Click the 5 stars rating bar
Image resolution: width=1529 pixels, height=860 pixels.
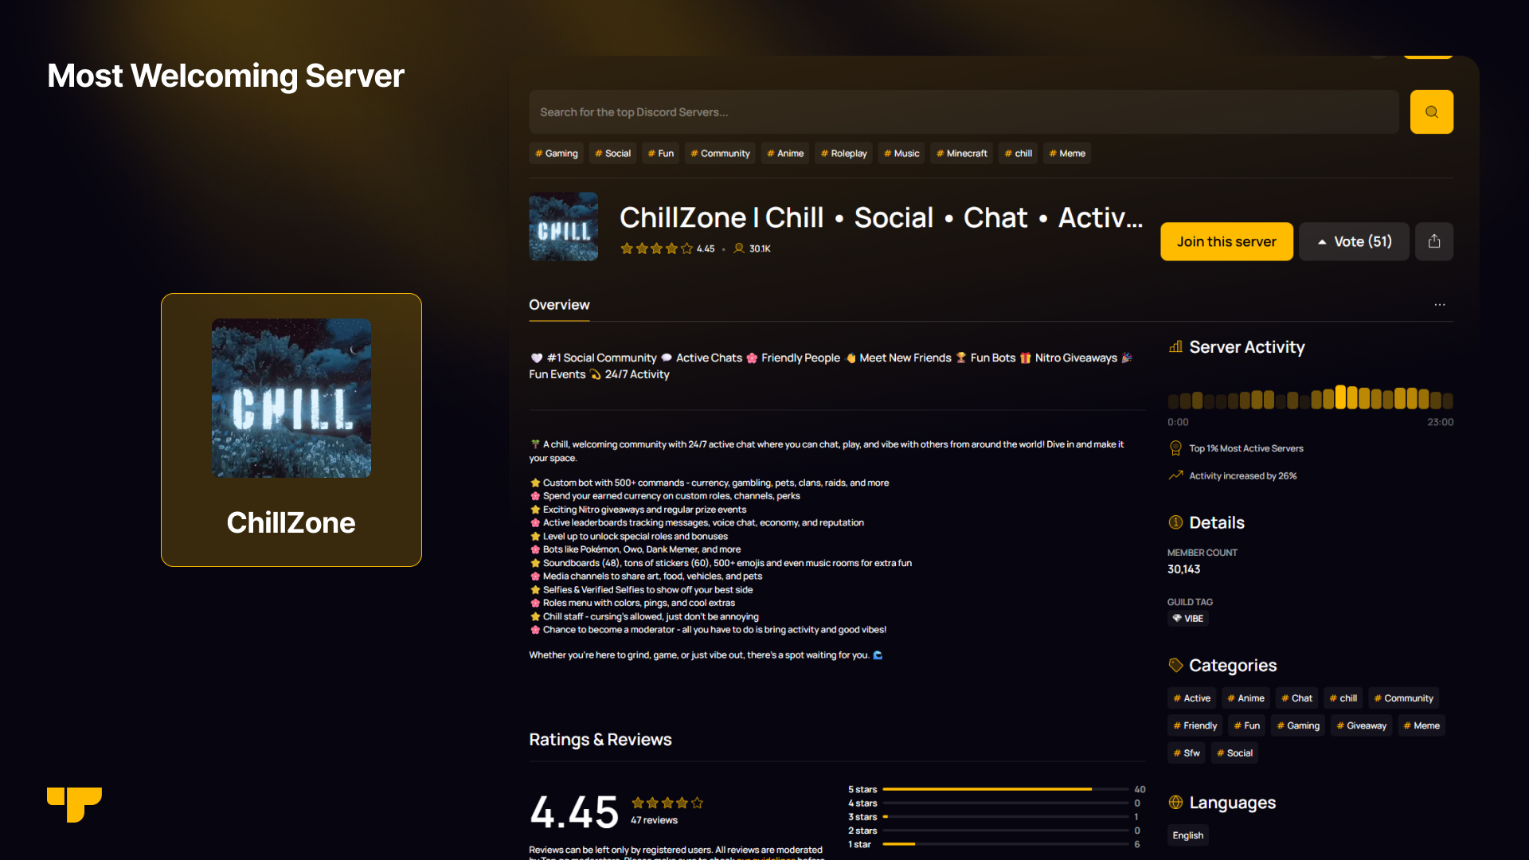tap(1005, 789)
